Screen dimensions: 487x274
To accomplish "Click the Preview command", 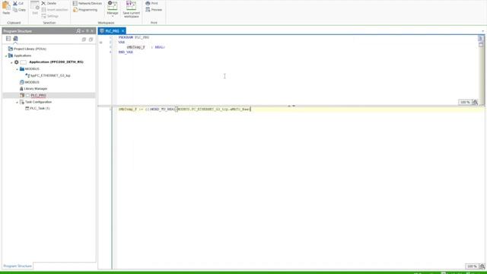I will pos(154,10).
